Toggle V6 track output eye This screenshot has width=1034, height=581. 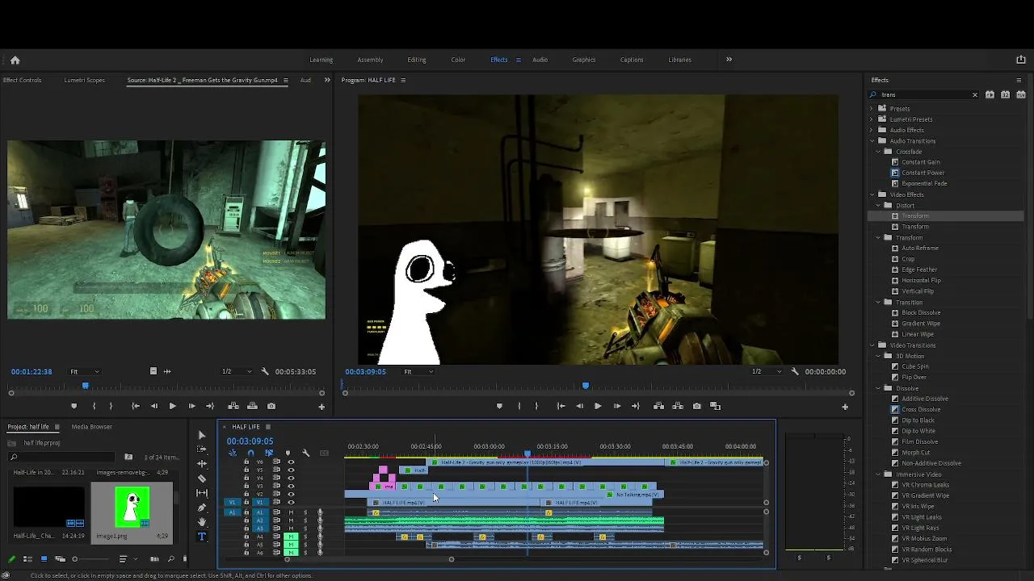coord(291,462)
